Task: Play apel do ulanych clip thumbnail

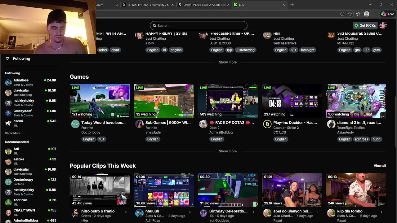Action: pos(292,190)
